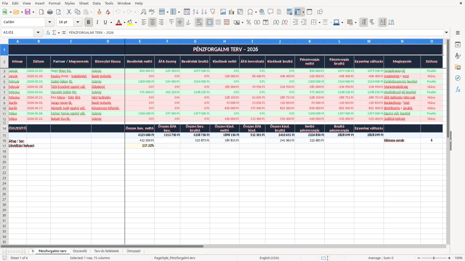Sort descending
The width and height of the screenshot is (465, 261).
click(204, 12)
